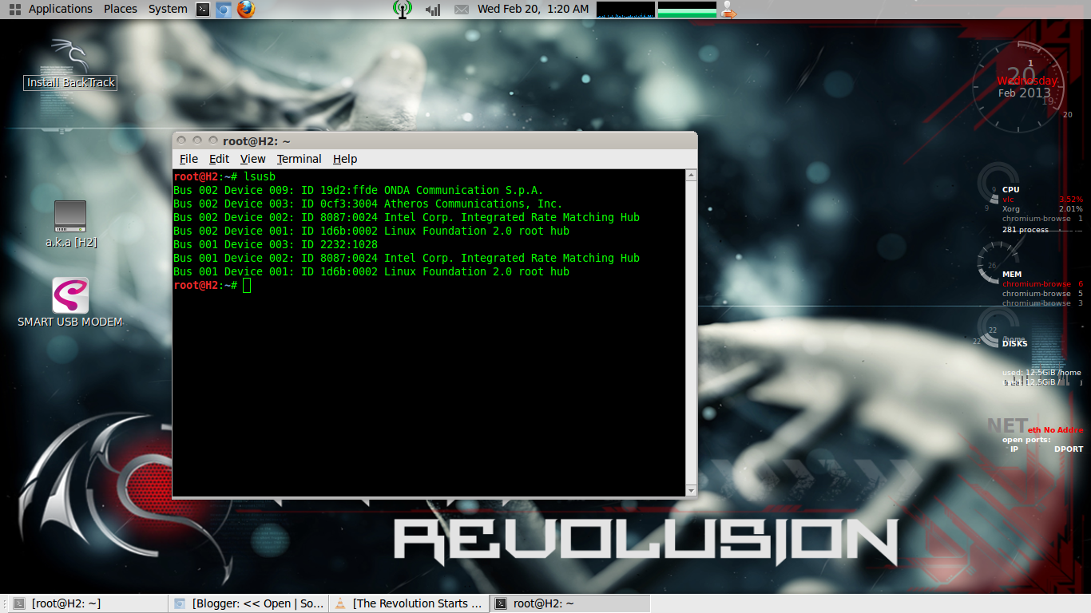Open the terminal's Edit menu
This screenshot has width=1091, height=613.
219,159
